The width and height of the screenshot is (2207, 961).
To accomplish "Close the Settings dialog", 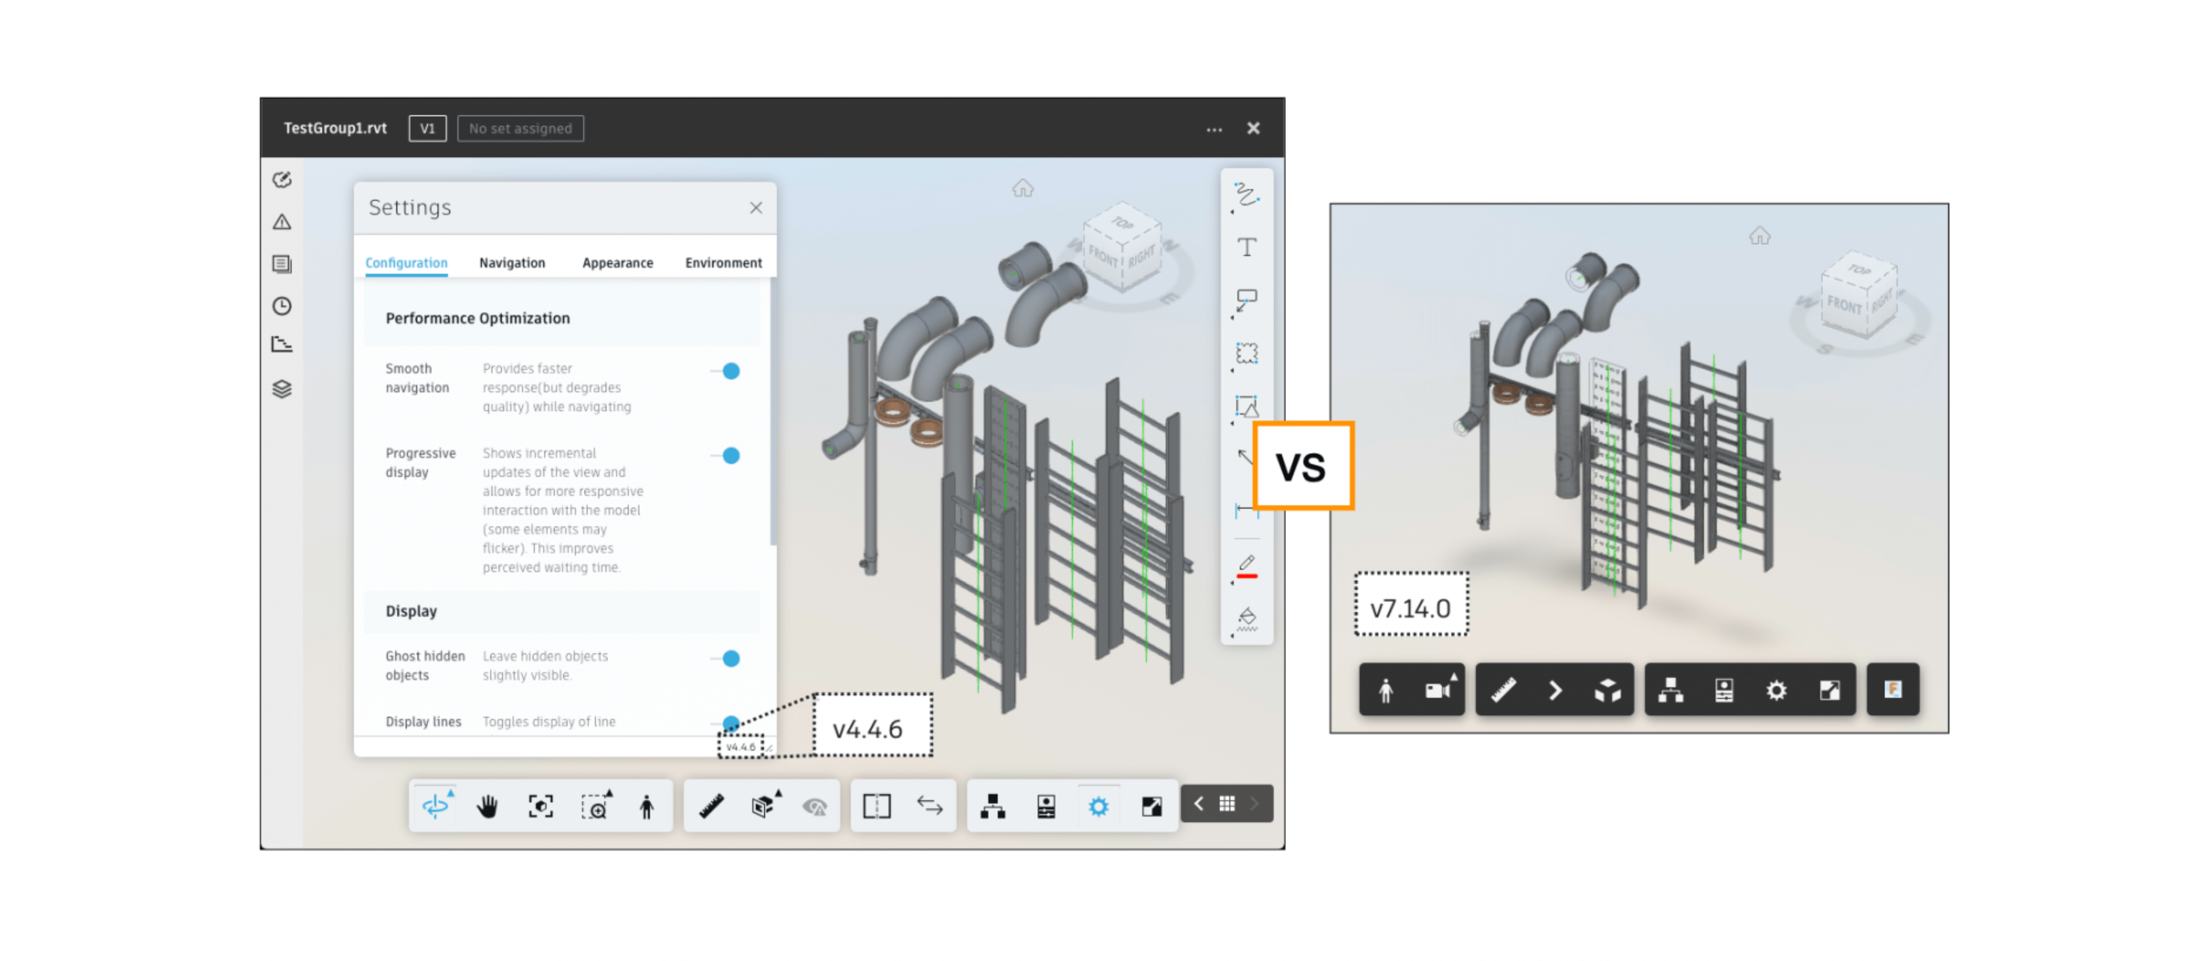I will (x=756, y=207).
